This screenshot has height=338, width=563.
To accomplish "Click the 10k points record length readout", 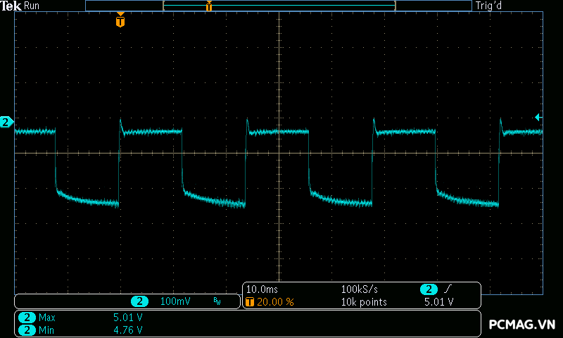I will click(x=363, y=302).
